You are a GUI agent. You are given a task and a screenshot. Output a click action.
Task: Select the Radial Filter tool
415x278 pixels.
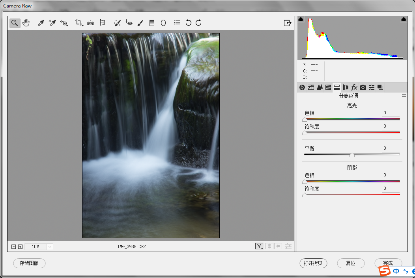pyautogui.click(x=163, y=23)
